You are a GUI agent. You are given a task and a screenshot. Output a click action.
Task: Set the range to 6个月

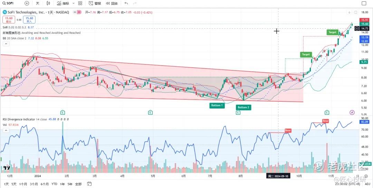[x=45, y=184]
